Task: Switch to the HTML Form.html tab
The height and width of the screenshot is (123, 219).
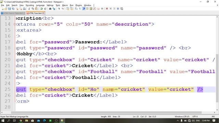Action: [x=35, y=13]
